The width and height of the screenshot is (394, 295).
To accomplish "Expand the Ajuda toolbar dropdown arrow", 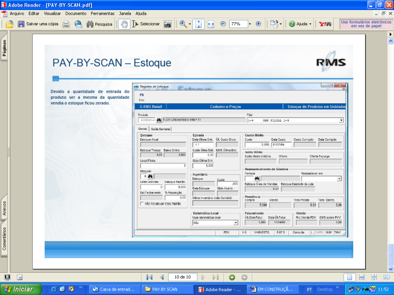I will coord(310,24).
